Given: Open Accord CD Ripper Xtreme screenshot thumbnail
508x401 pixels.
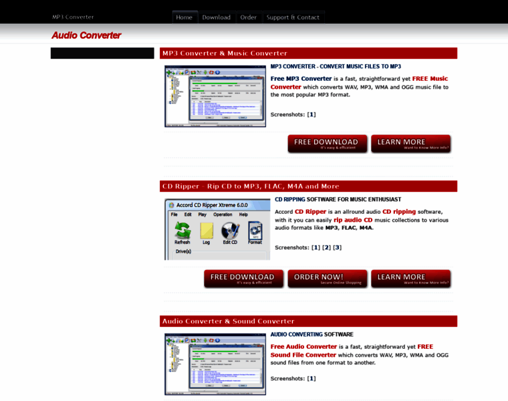Looking at the screenshot, I should tap(217, 229).
